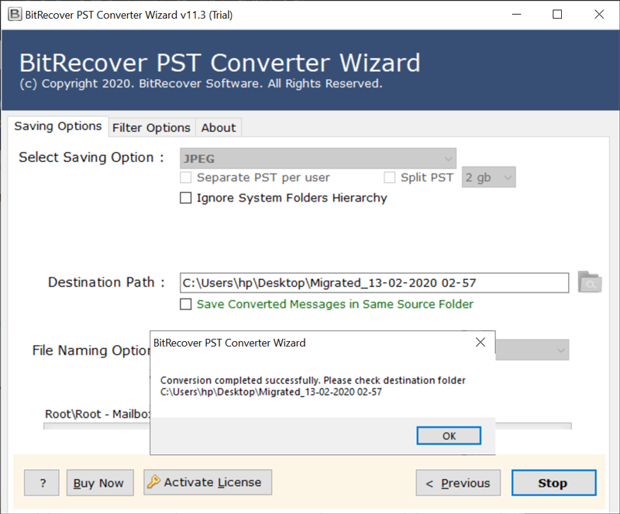The image size is (620, 514).
Task: Click the Stop button
Action: (553, 483)
